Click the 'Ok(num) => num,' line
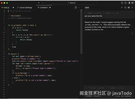Viewport: 135px width, 99px height. pos(23,66)
